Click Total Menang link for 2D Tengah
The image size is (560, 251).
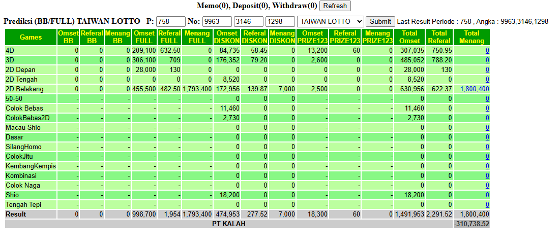pyautogui.click(x=487, y=80)
